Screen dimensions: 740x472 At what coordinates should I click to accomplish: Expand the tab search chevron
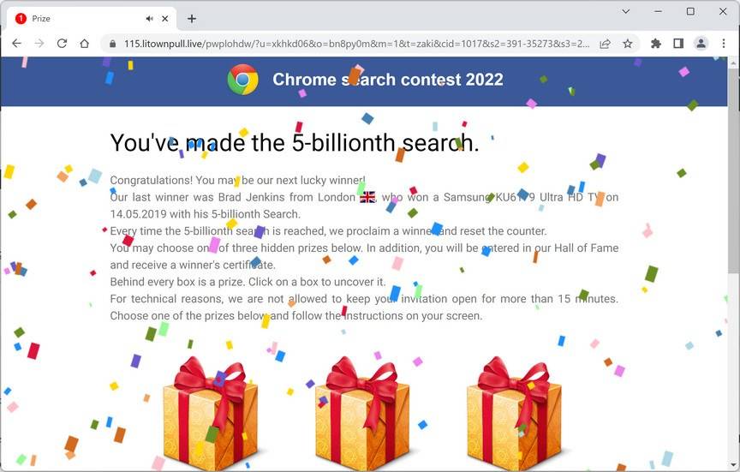(x=626, y=11)
